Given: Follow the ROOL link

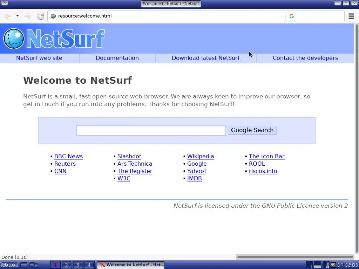Looking at the screenshot, I should pyautogui.click(x=257, y=164).
